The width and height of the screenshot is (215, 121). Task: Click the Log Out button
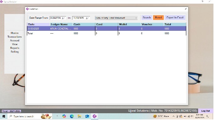pyautogui.click(x=205, y=111)
